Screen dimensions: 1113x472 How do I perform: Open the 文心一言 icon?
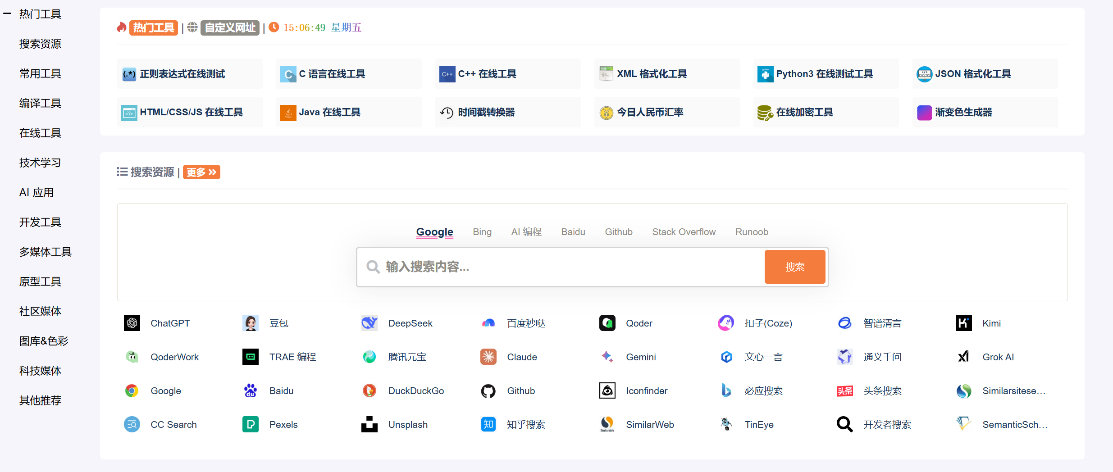pyautogui.click(x=726, y=357)
